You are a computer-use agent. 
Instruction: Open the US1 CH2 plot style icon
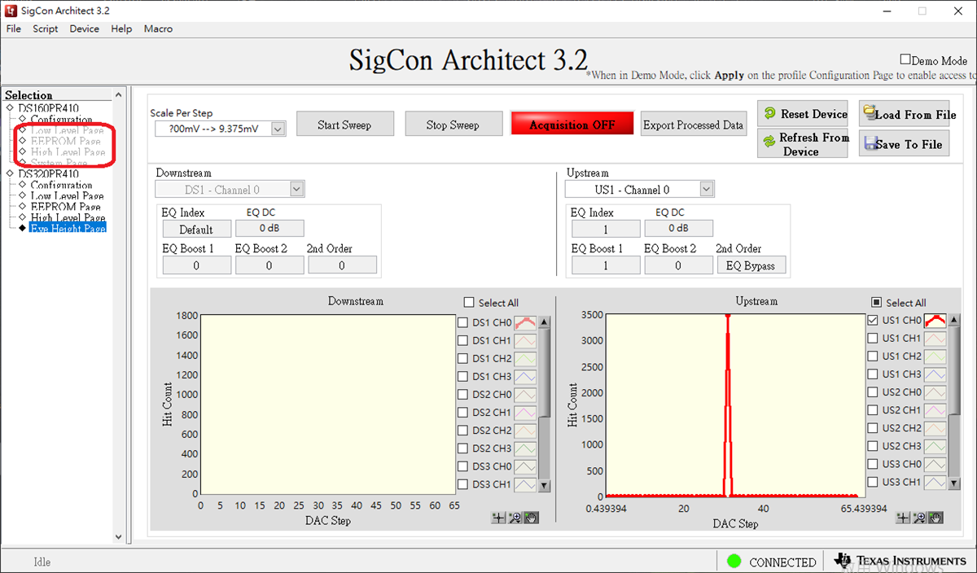coord(935,356)
